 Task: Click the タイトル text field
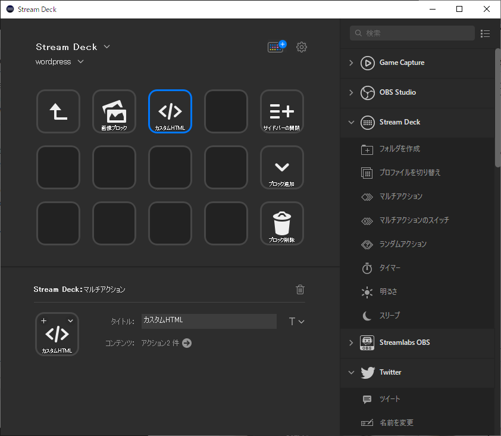point(209,321)
